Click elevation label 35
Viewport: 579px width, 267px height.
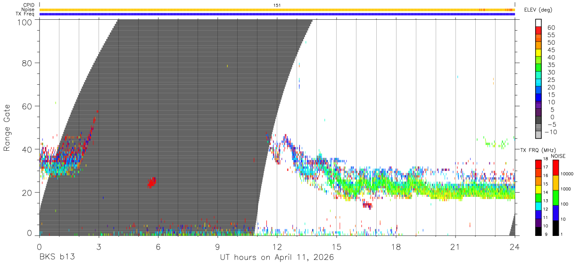551,65
